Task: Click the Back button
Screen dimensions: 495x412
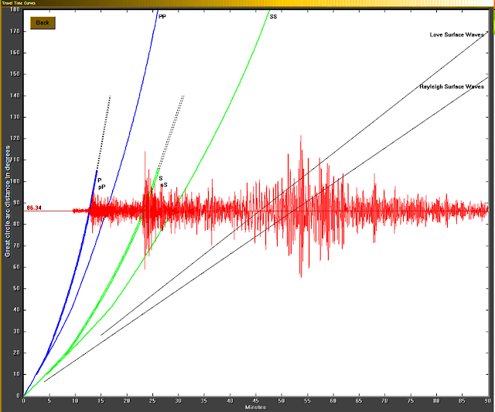Action: tap(43, 22)
